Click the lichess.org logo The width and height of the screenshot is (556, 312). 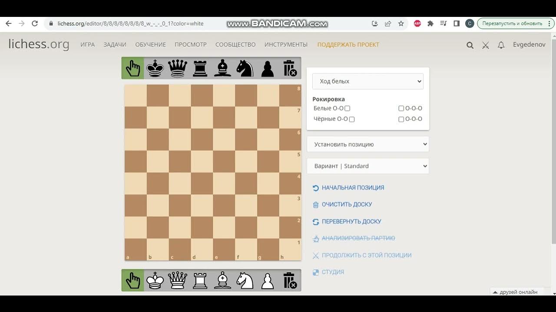(39, 44)
